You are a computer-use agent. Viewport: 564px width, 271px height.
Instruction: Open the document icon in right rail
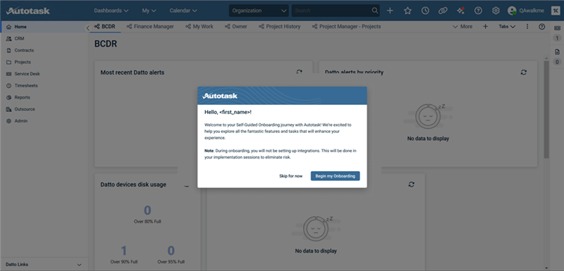click(x=557, y=52)
